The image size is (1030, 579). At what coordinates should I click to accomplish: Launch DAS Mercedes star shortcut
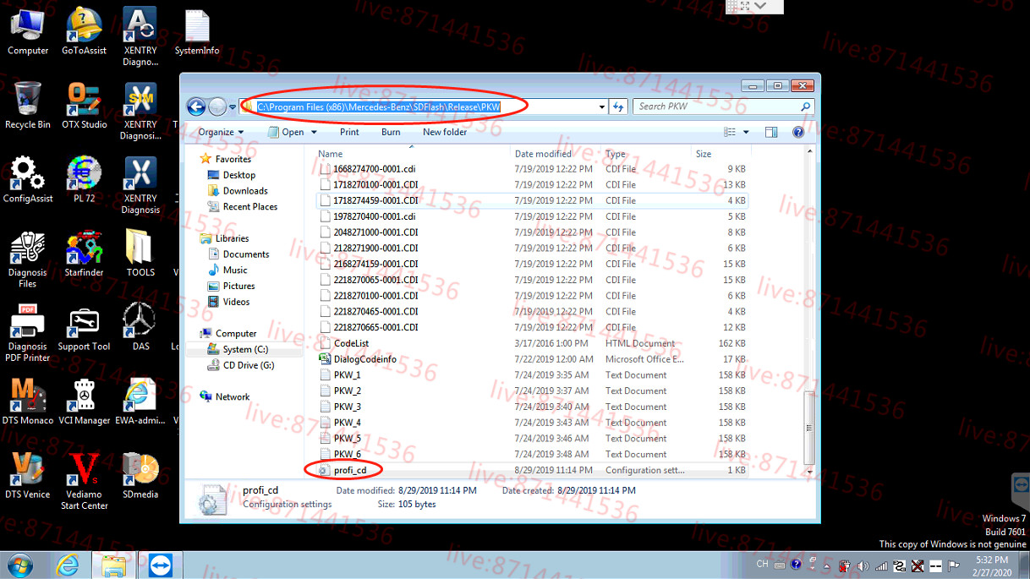pyautogui.click(x=140, y=327)
